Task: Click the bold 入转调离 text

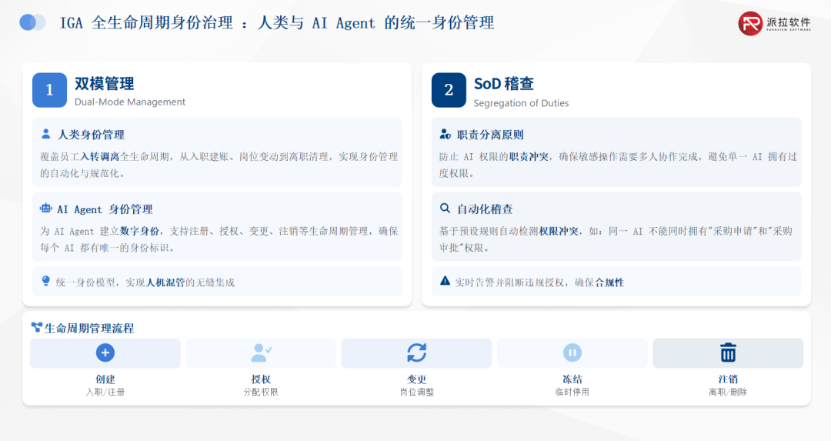Action: point(99,157)
